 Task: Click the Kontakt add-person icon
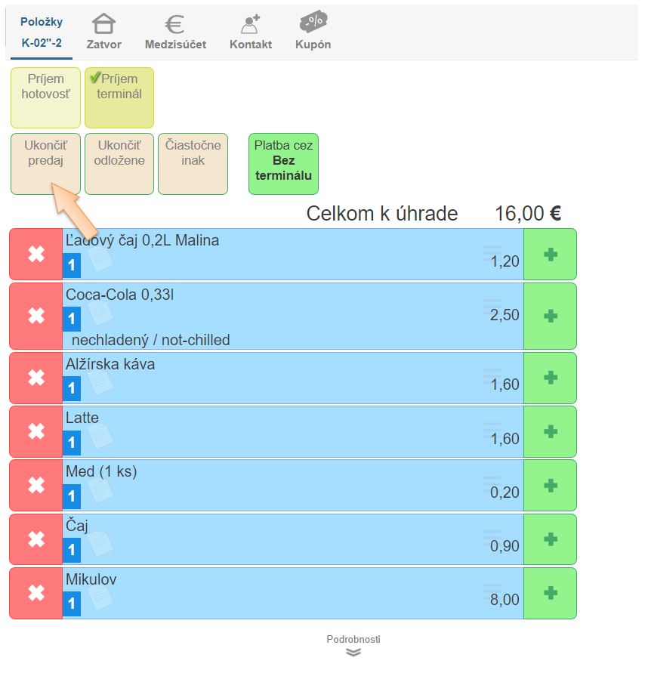250,25
